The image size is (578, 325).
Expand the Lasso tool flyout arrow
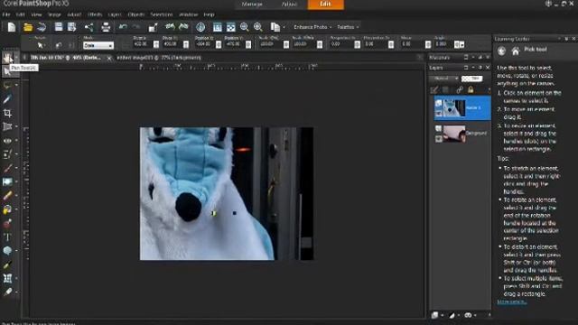16,85
